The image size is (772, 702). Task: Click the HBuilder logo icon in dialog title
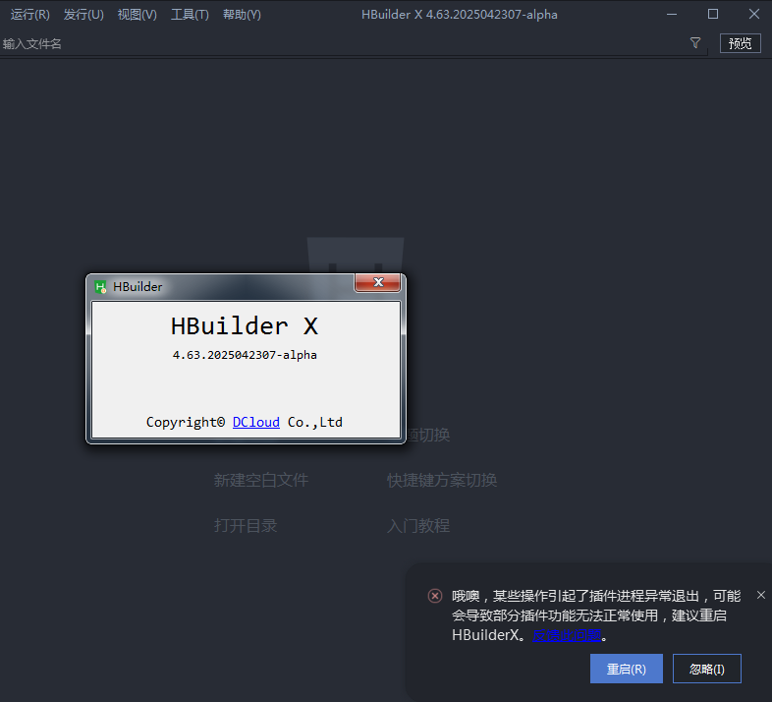tap(100, 287)
